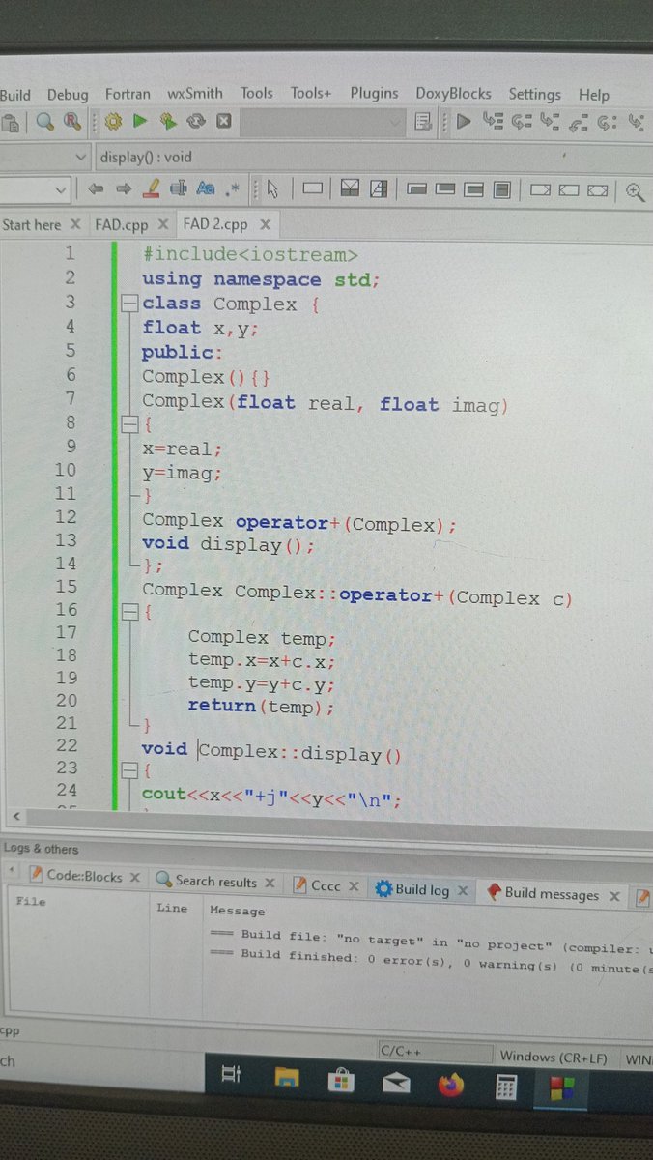The image size is (653, 1160).
Task: Open the build target dropdown
Action: coord(323,123)
